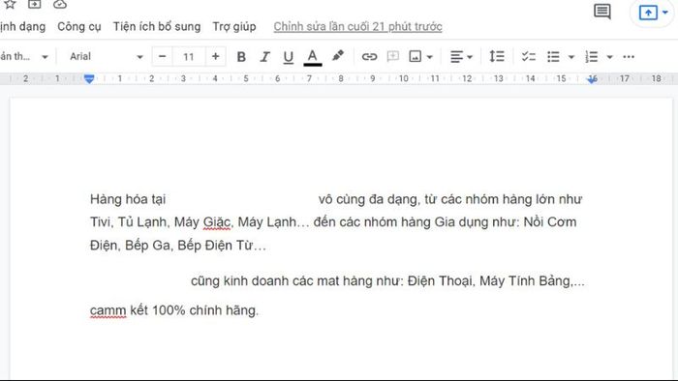Click the text Hàng hóa tại
This screenshot has height=381, width=678.
(x=128, y=199)
